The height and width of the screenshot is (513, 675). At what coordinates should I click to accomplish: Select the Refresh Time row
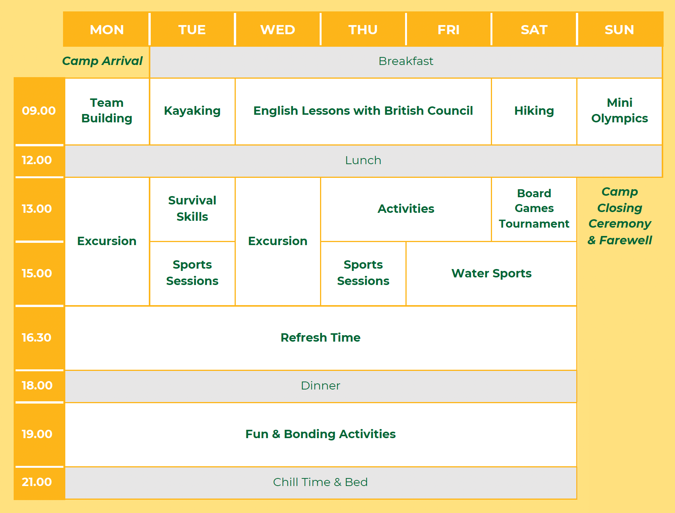[320, 337]
